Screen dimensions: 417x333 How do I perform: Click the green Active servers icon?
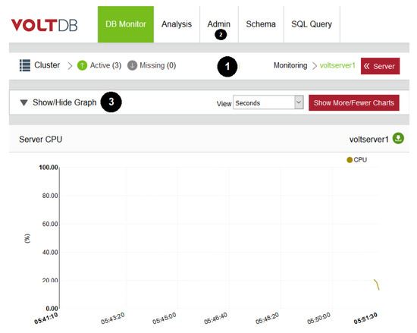(82, 65)
